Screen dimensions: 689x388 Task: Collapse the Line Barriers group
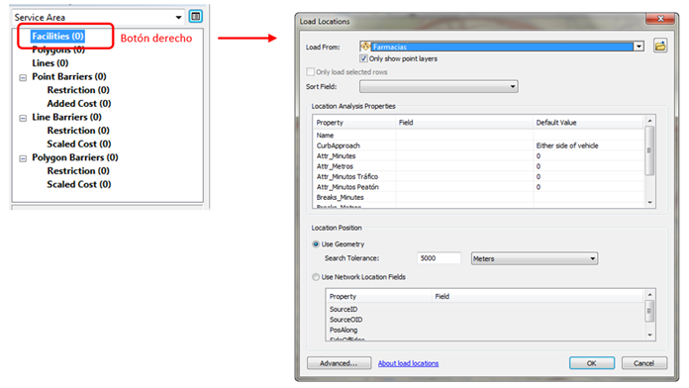click(23, 118)
